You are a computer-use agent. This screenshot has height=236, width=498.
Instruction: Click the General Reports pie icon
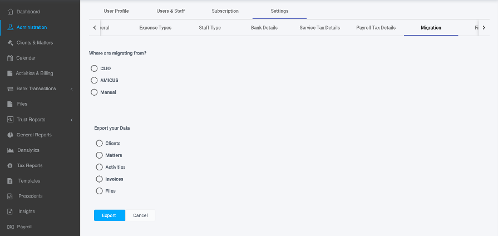tap(10, 135)
